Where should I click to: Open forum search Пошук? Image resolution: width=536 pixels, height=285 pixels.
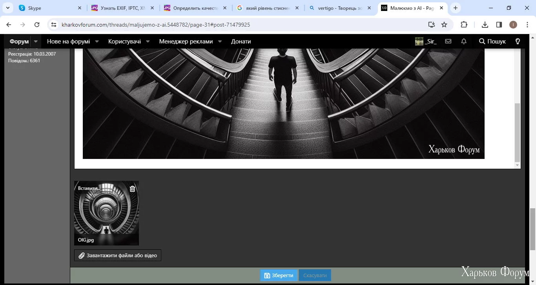(x=492, y=41)
